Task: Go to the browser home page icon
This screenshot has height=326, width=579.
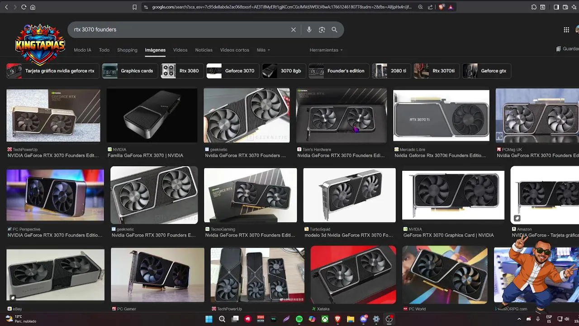Action: (33, 7)
